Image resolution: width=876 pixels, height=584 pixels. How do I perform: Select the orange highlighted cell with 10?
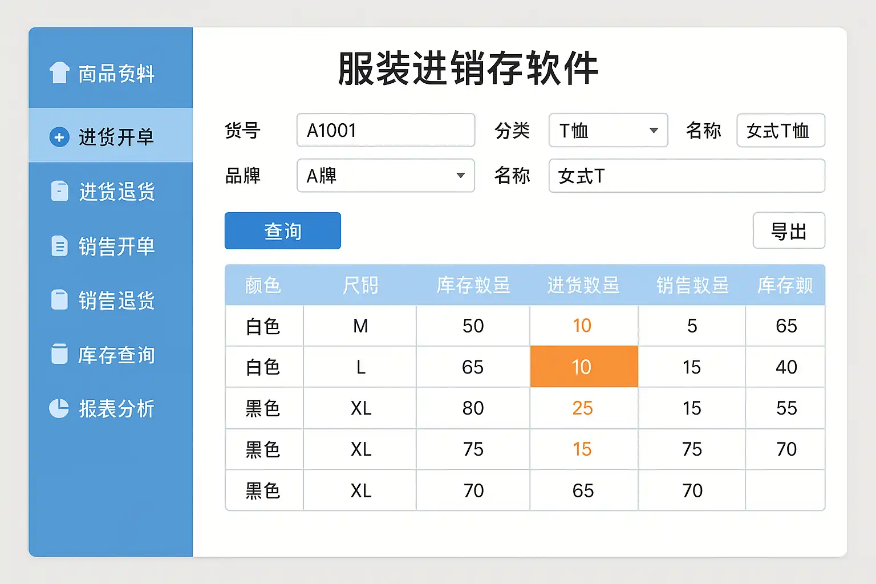point(583,367)
